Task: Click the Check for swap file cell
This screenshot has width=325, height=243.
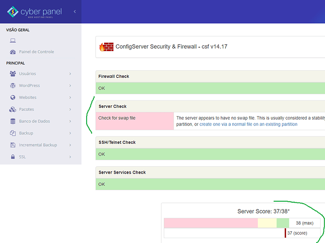Action: point(134,121)
